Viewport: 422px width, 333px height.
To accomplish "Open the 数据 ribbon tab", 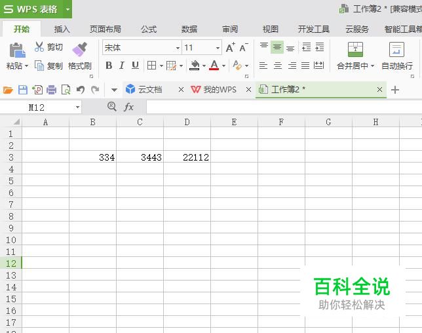I will pyautogui.click(x=189, y=29).
